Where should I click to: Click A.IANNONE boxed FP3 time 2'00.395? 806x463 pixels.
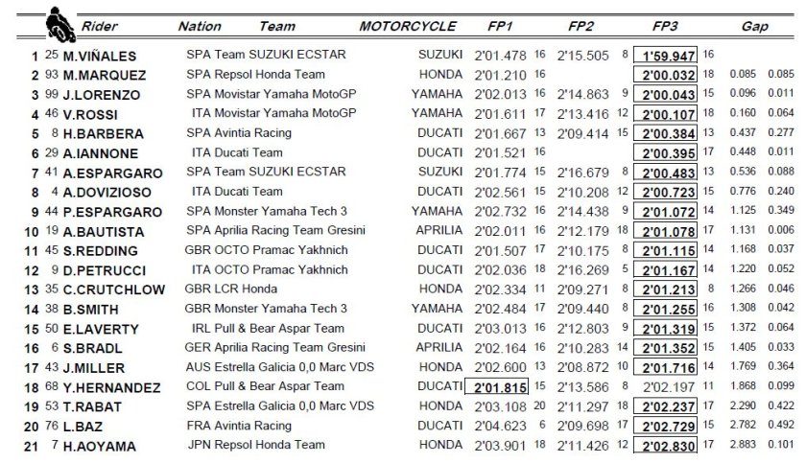(x=668, y=153)
